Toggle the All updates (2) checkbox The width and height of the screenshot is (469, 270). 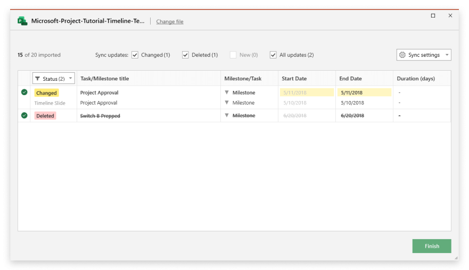coord(273,55)
